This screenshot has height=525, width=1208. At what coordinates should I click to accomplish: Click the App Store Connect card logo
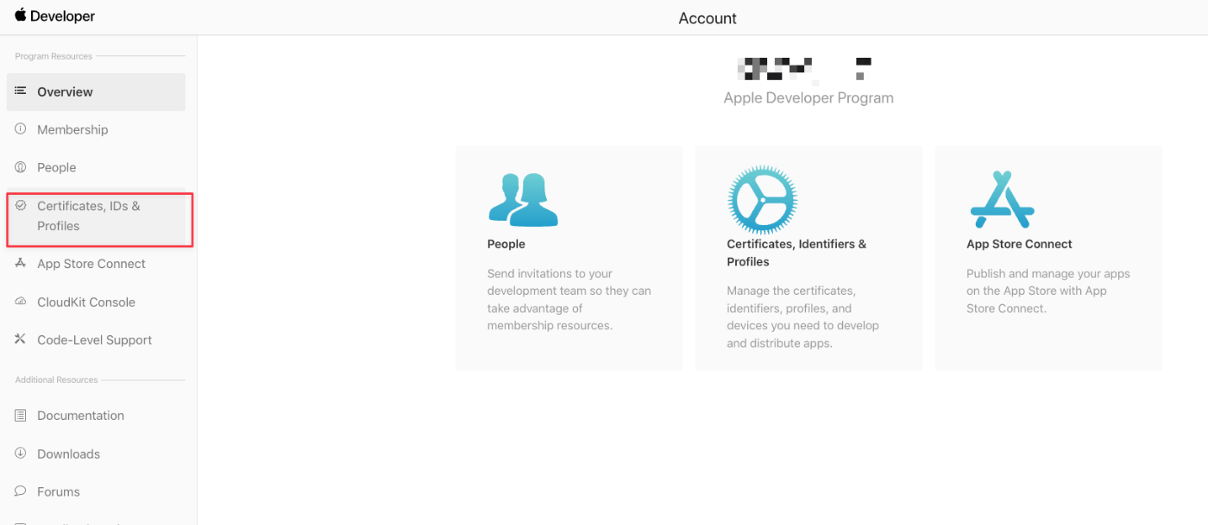click(1002, 199)
